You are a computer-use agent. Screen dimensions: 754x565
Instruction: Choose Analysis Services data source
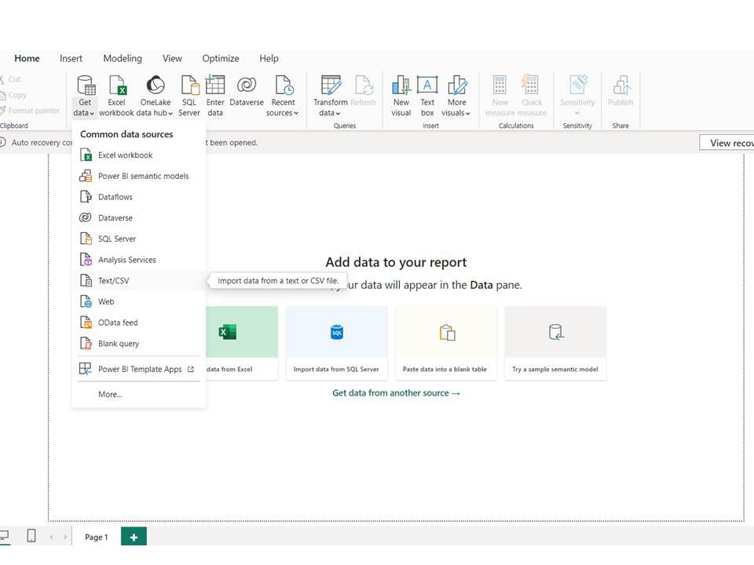tap(138, 260)
